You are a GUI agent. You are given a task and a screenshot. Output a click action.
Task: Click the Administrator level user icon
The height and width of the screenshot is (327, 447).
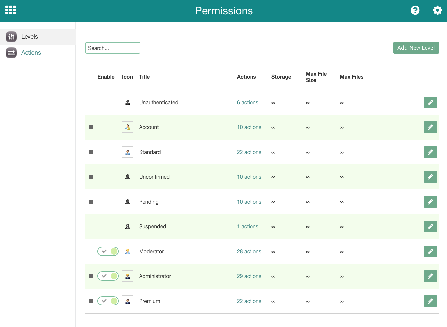pos(128,276)
